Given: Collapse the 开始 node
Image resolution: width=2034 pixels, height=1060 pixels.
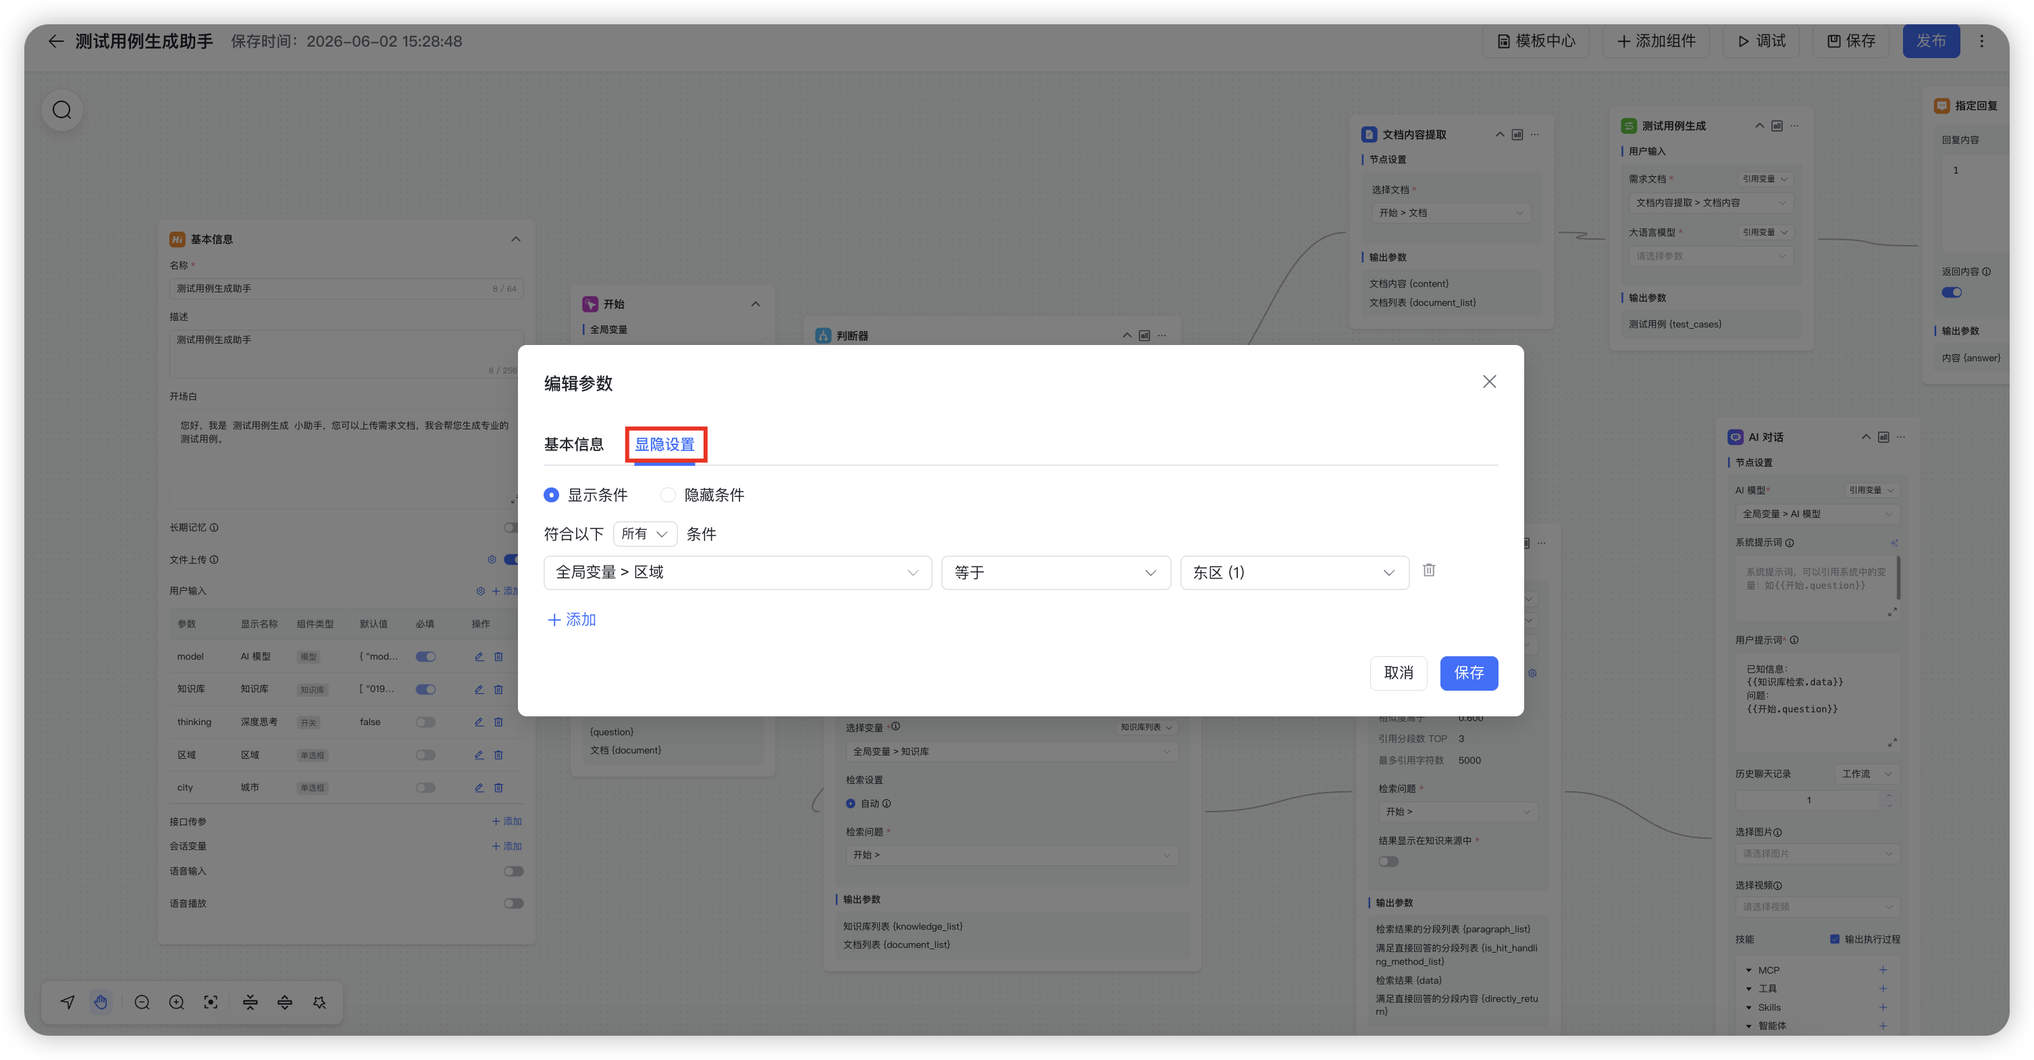Looking at the screenshot, I should coord(756,304).
